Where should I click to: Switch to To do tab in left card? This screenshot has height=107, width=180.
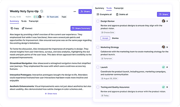pyautogui.click(x=24, y=21)
